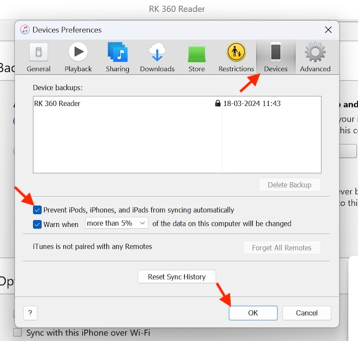Enable Sync with this iPhone over Wi-Fi
358x341 pixels.
coord(17,332)
